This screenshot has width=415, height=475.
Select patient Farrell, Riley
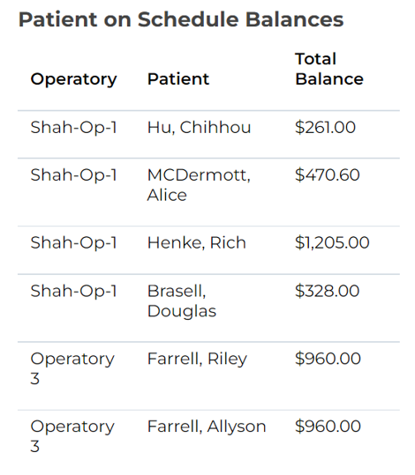pyautogui.click(x=197, y=359)
